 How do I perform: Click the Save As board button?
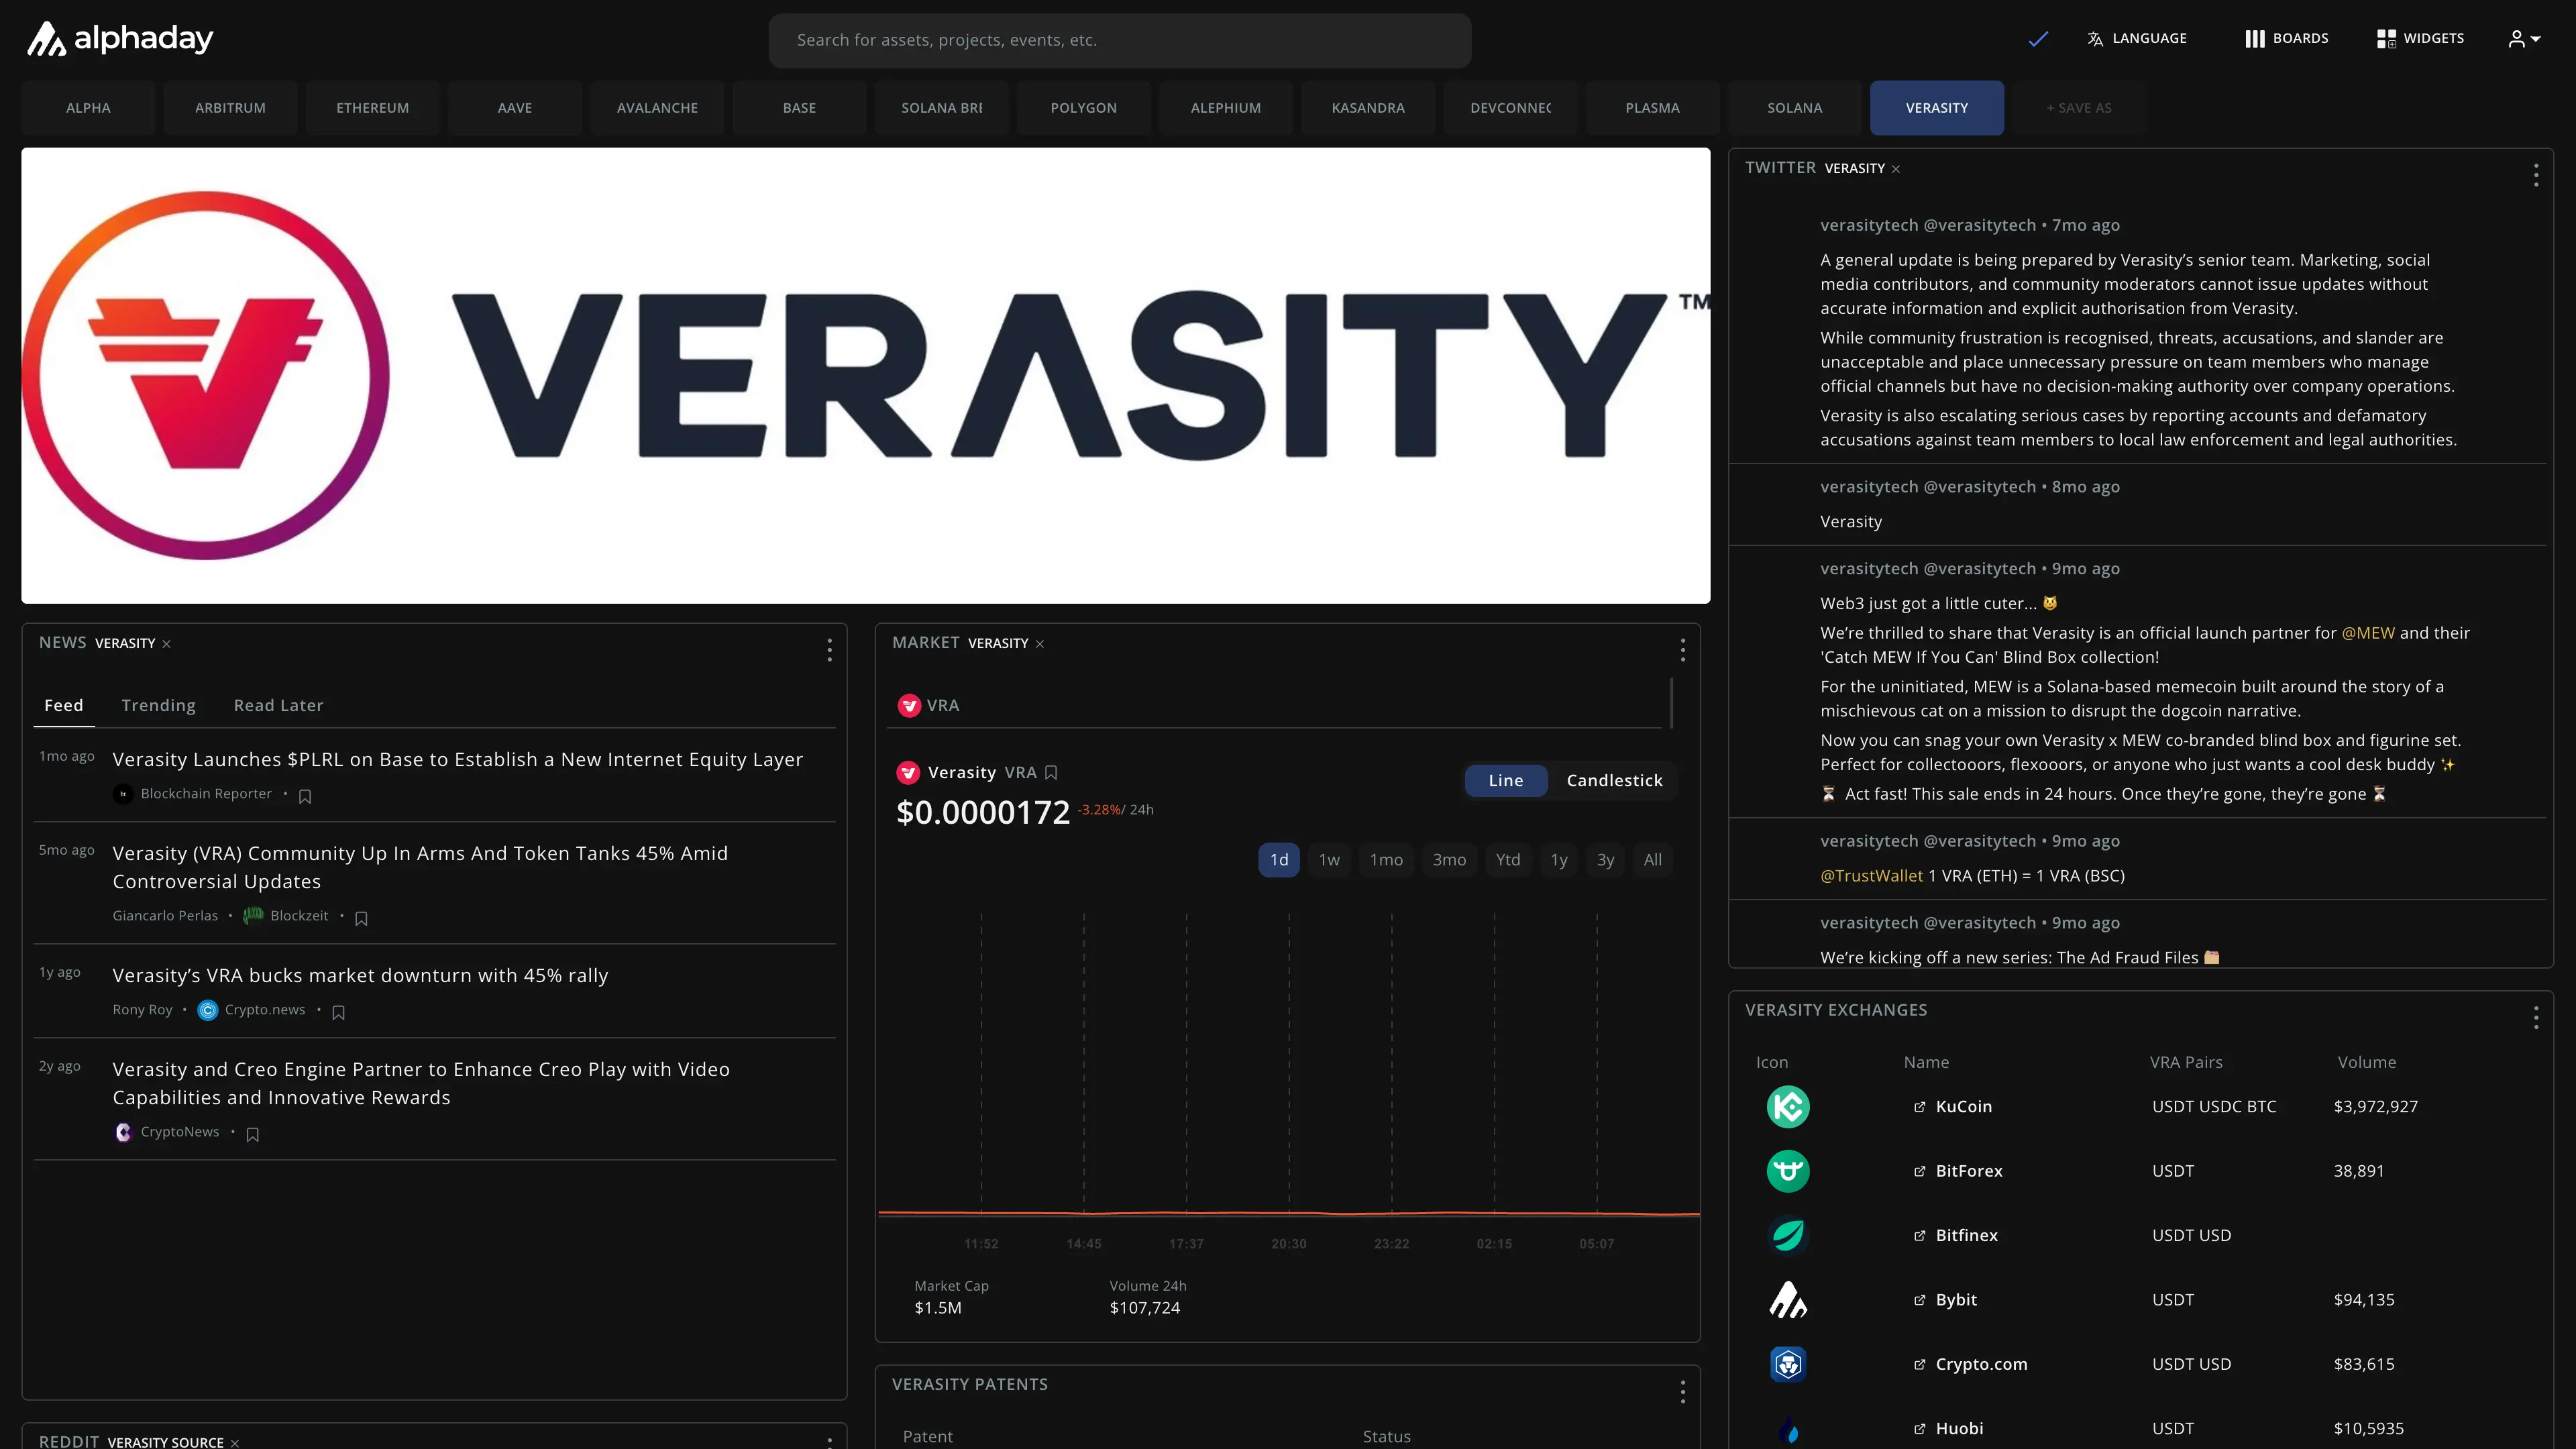[2079, 108]
